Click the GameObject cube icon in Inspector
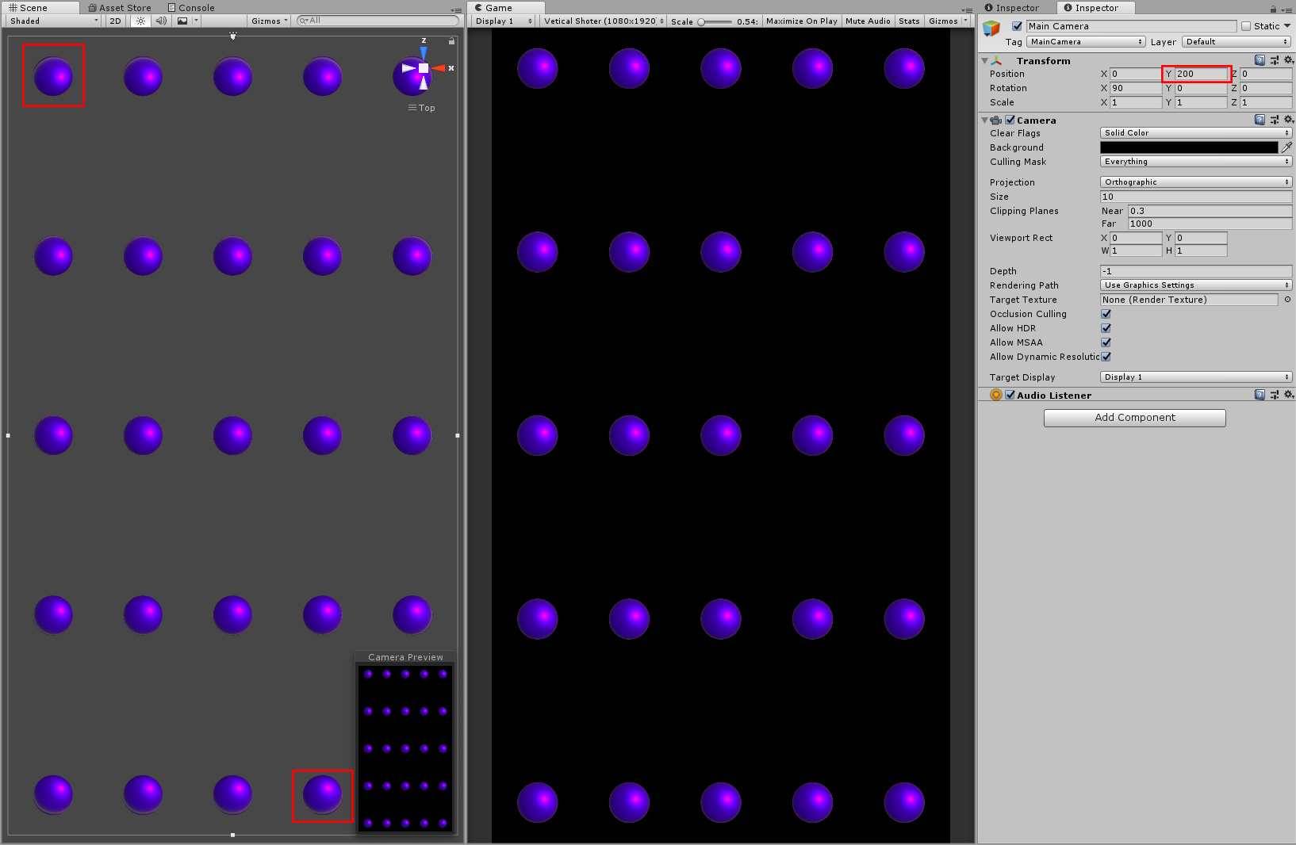The height and width of the screenshot is (845, 1296). coord(991,29)
